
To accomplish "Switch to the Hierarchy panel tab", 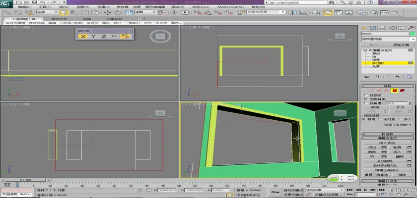I will 383,28.
